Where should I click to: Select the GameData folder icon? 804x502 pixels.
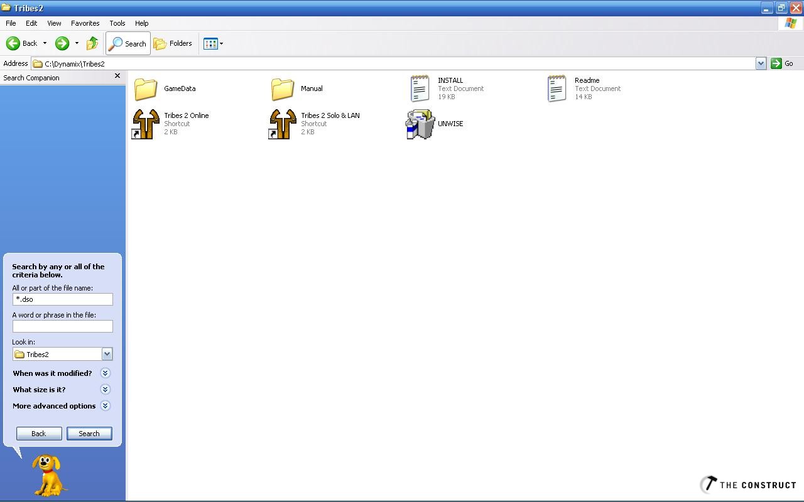pyautogui.click(x=146, y=88)
